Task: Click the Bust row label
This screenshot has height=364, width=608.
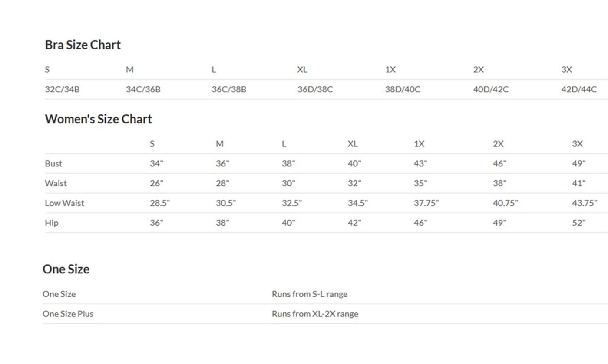Action: tap(53, 164)
